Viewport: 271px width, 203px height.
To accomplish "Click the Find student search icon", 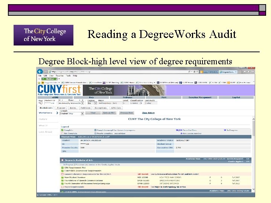I will [x=40, y=103].
